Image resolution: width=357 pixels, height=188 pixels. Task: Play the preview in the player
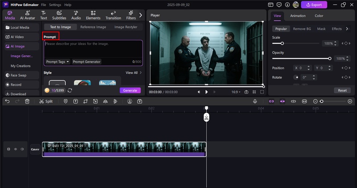click(207, 92)
